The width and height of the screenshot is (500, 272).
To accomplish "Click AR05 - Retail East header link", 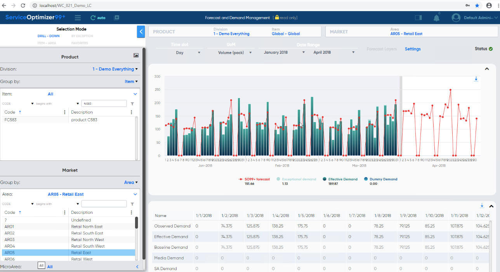I will (x=406, y=34).
